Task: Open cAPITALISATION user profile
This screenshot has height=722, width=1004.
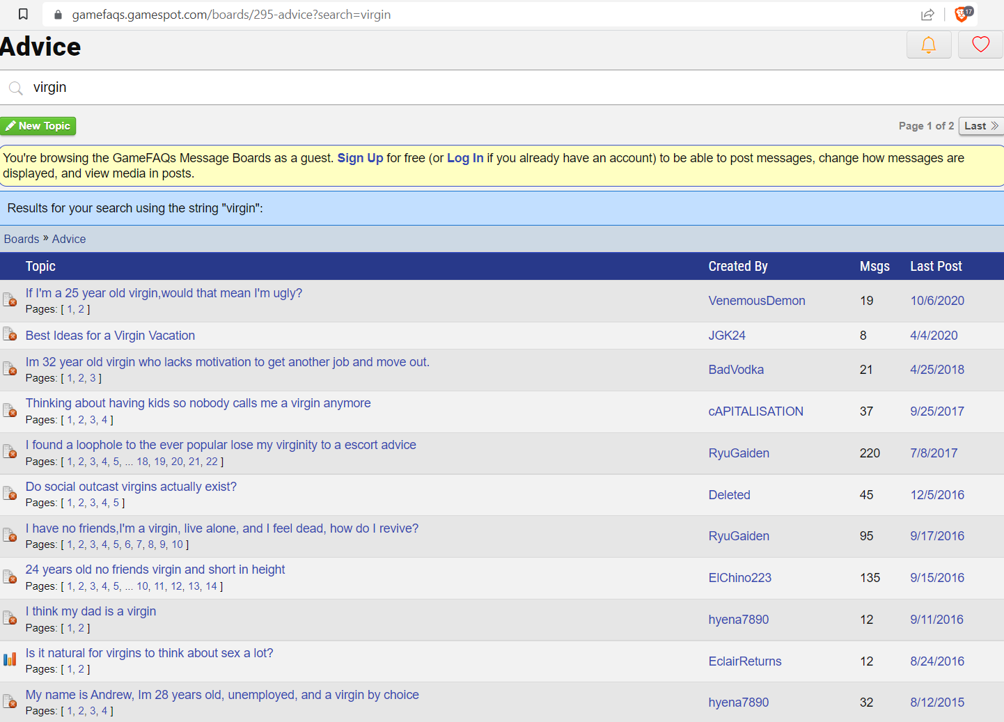Action: [x=756, y=411]
